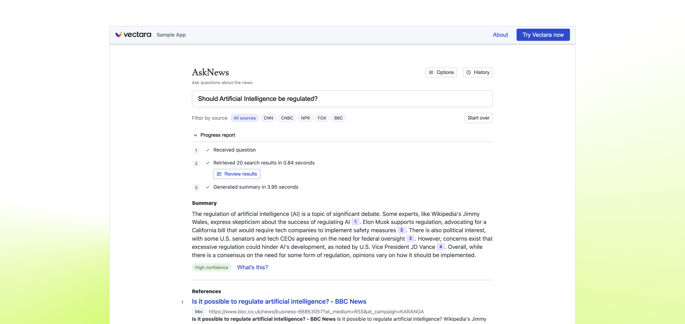Filter by CNN source

tap(268, 118)
